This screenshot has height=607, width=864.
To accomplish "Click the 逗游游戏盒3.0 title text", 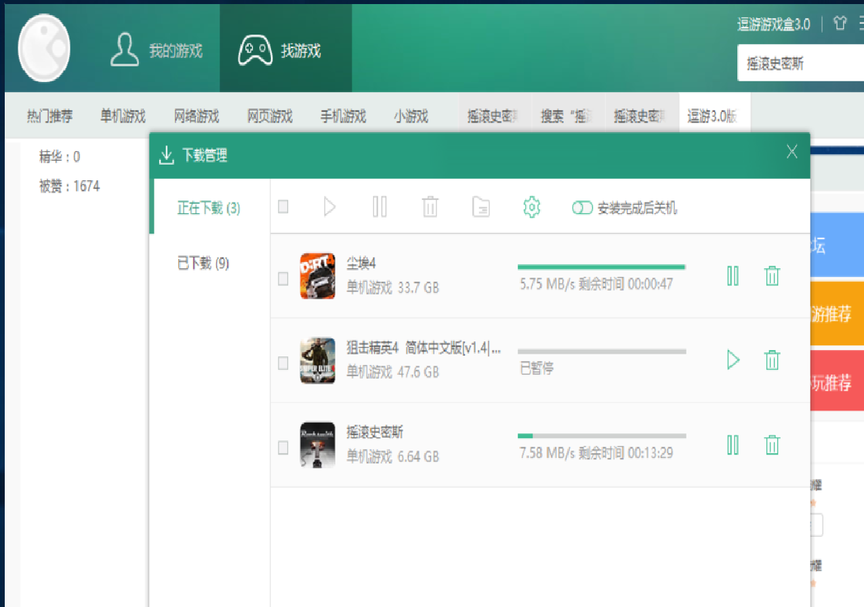I will (x=773, y=25).
